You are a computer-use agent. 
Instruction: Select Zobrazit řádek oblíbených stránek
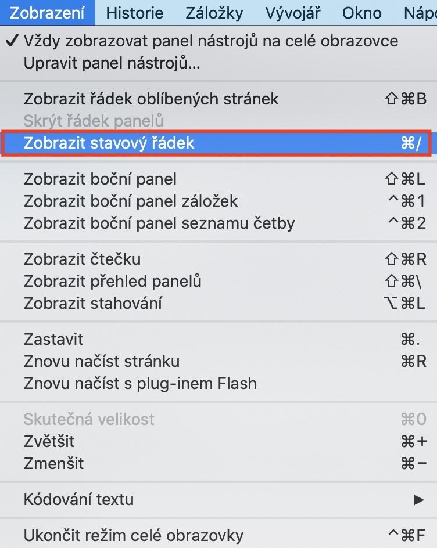[151, 99]
